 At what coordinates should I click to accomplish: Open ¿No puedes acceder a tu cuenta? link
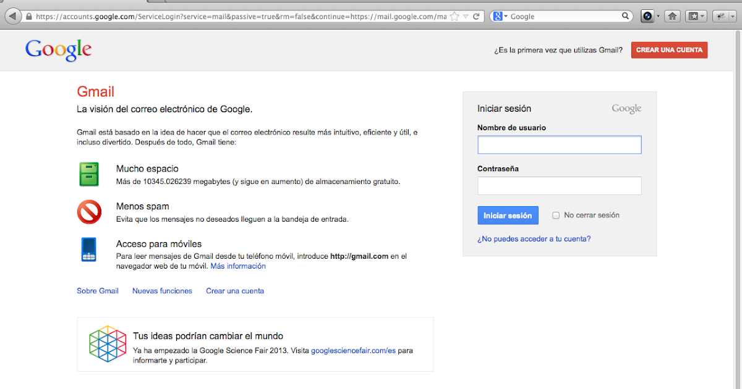[x=534, y=239]
